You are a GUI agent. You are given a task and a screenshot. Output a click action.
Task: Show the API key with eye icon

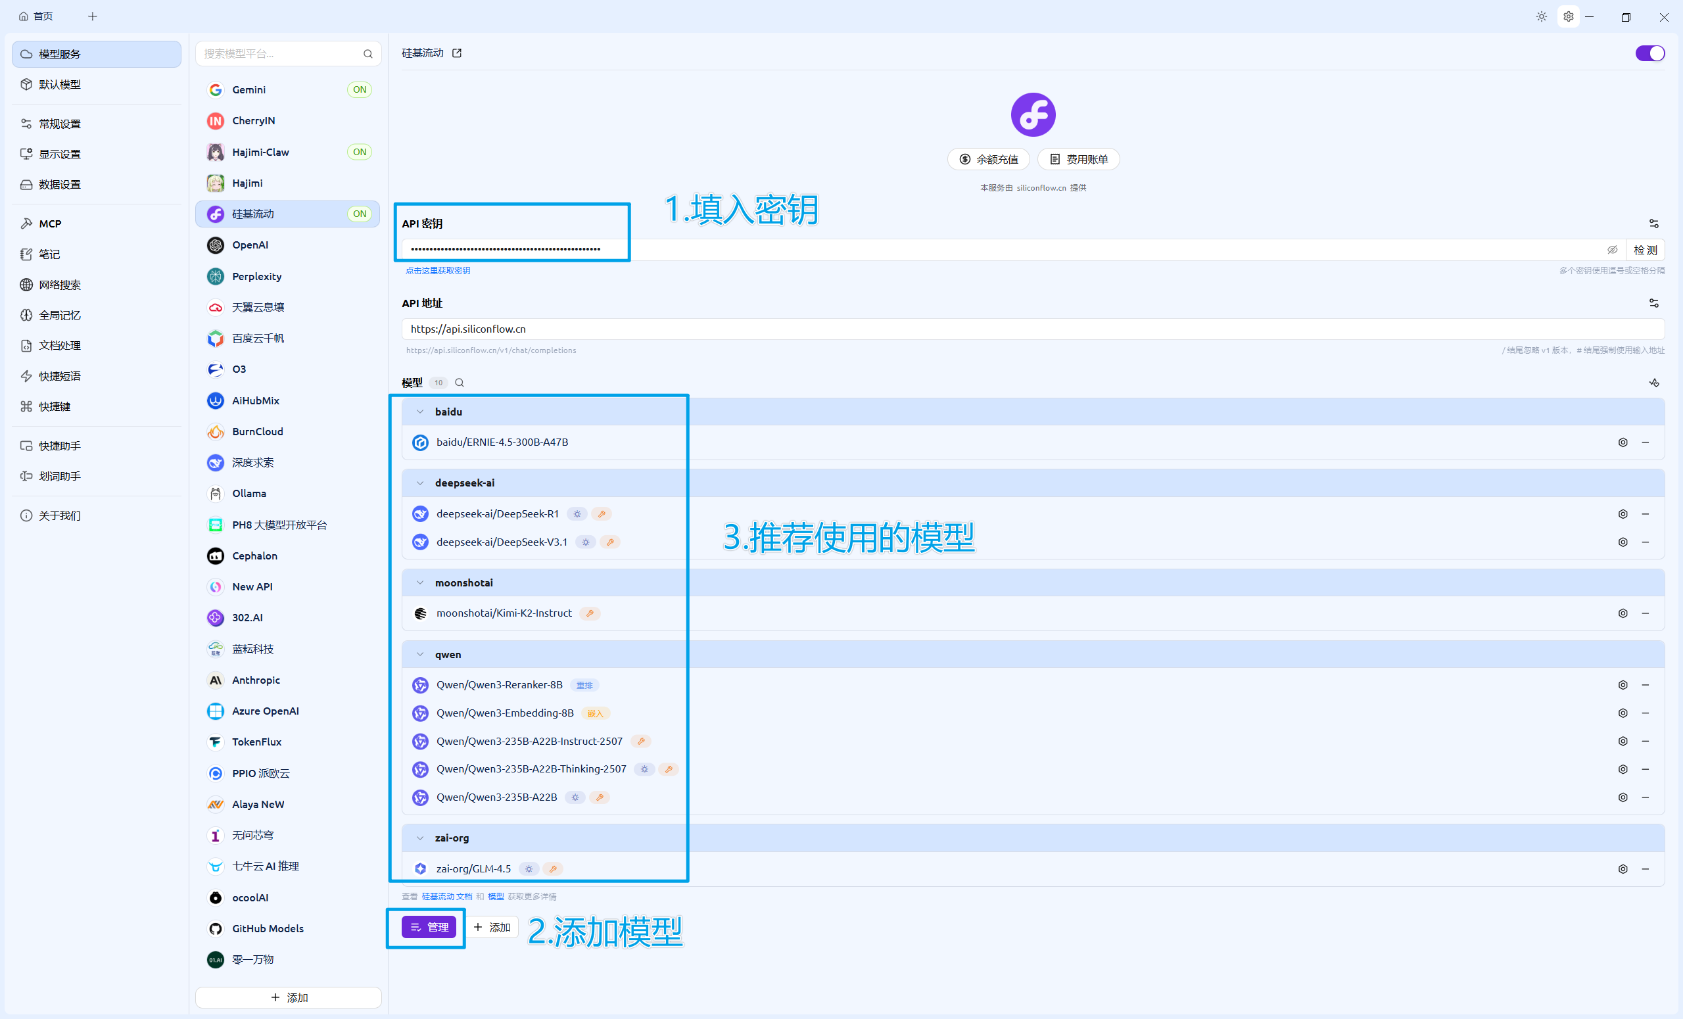click(1612, 250)
